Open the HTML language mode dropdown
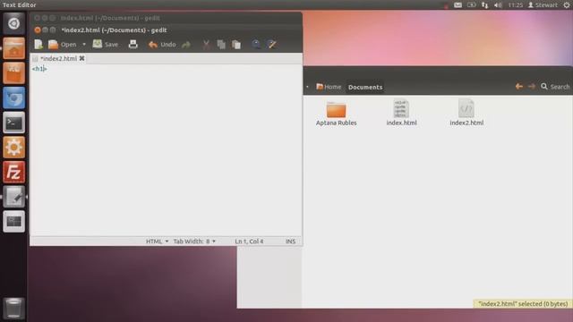573x322 pixels. pos(158,241)
